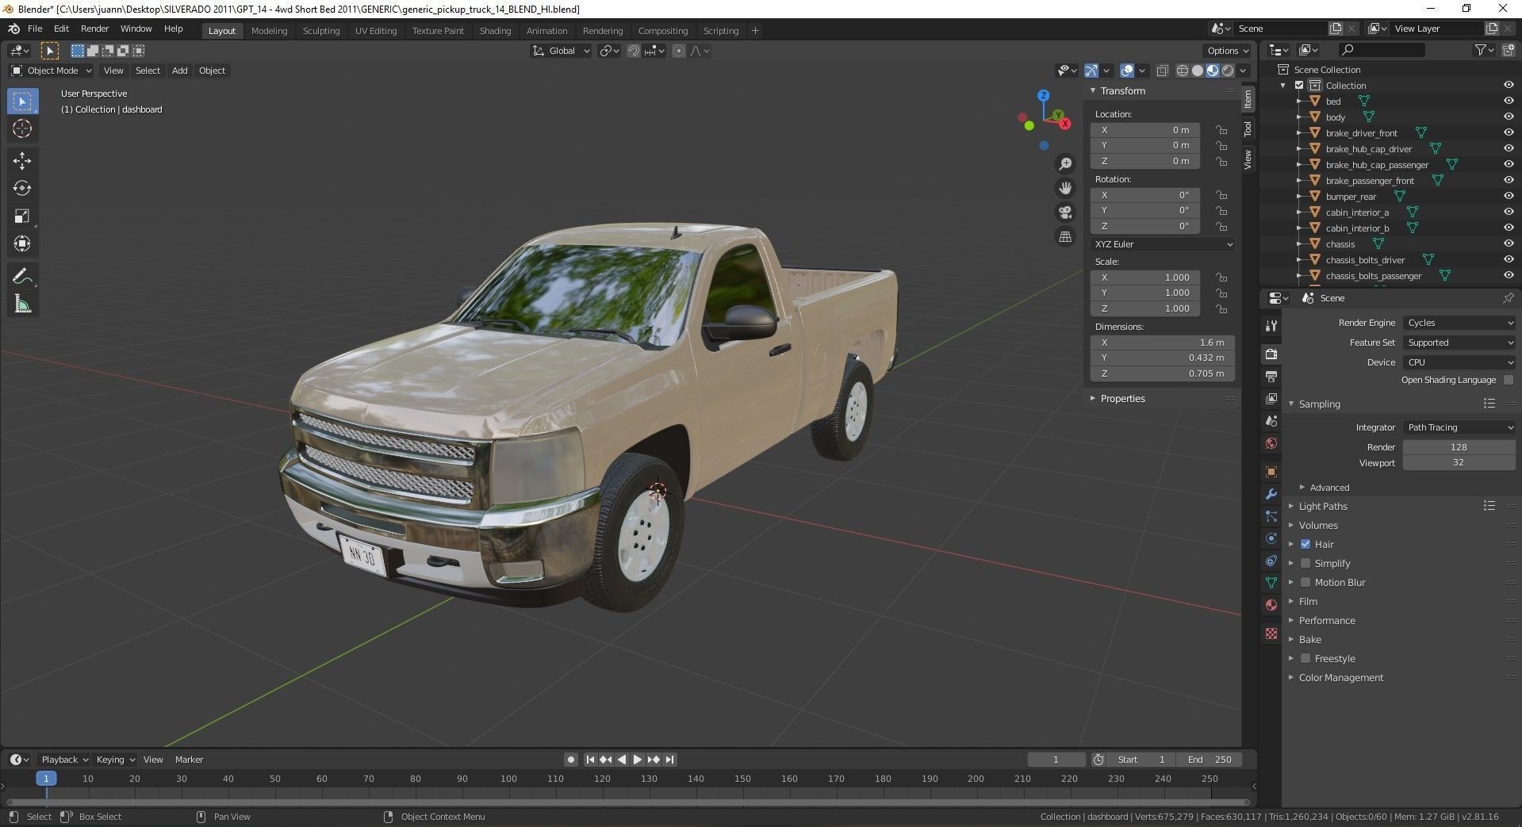Open the viewport Add menu
Image resolution: width=1522 pixels, height=827 pixels.
tap(180, 71)
